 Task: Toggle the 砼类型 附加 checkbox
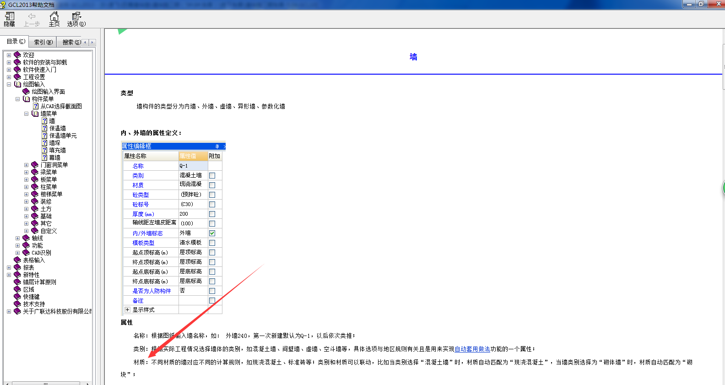[x=212, y=195]
